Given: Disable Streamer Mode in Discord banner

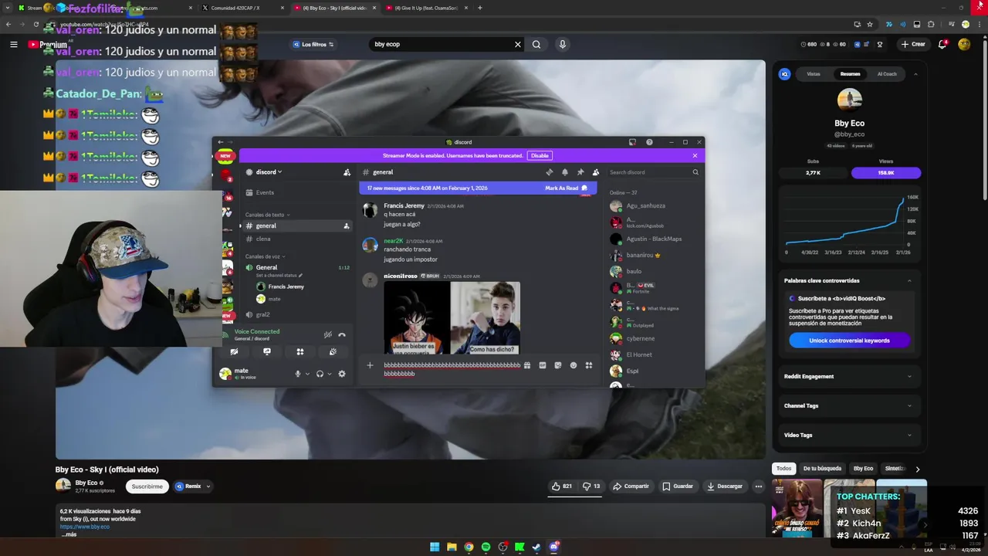Looking at the screenshot, I should click(x=540, y=155).
